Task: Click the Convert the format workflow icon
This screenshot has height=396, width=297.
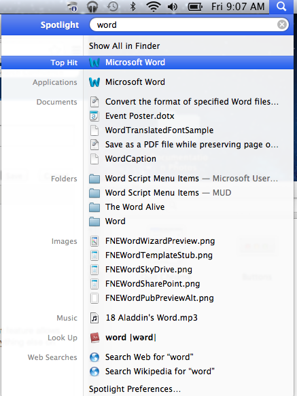Action: [94, 102]
